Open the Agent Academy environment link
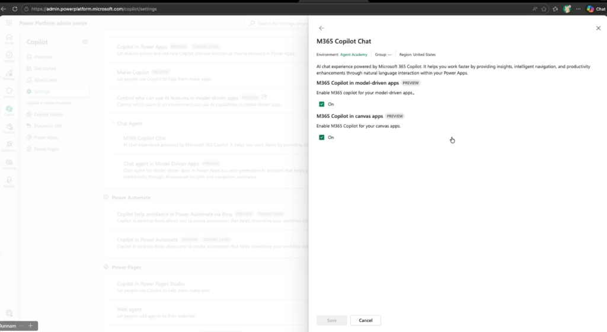 [353, 55]
